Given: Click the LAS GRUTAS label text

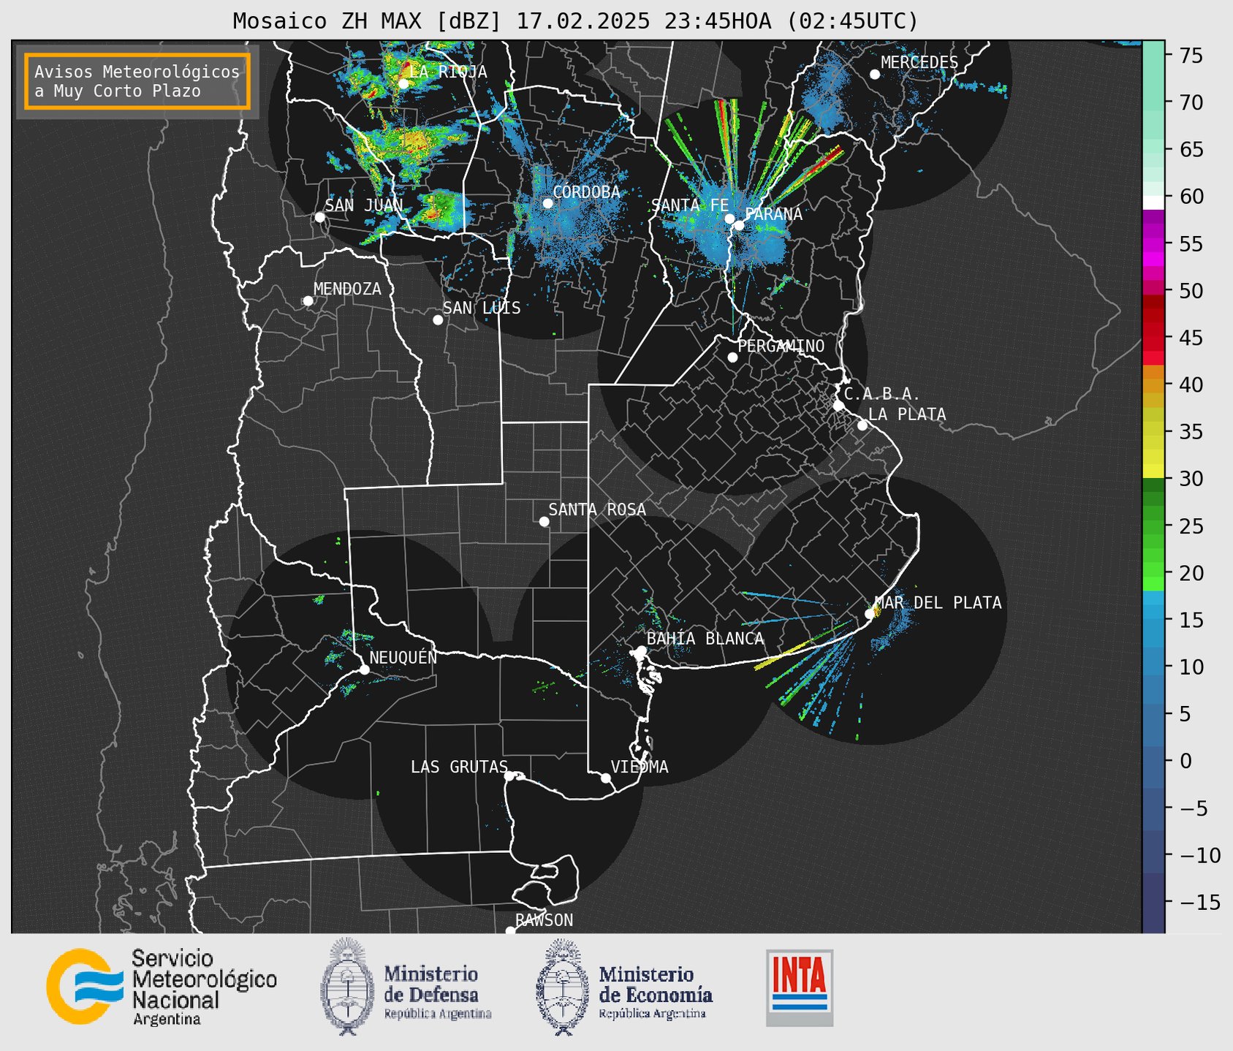Looking at the screenshot, I should (x=459, y=767).
